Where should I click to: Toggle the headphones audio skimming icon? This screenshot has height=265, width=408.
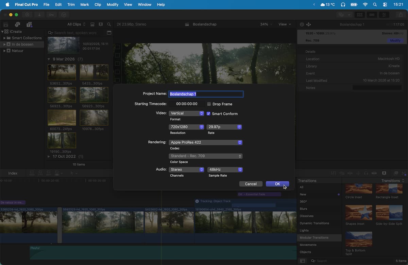(x=366, y=173)
